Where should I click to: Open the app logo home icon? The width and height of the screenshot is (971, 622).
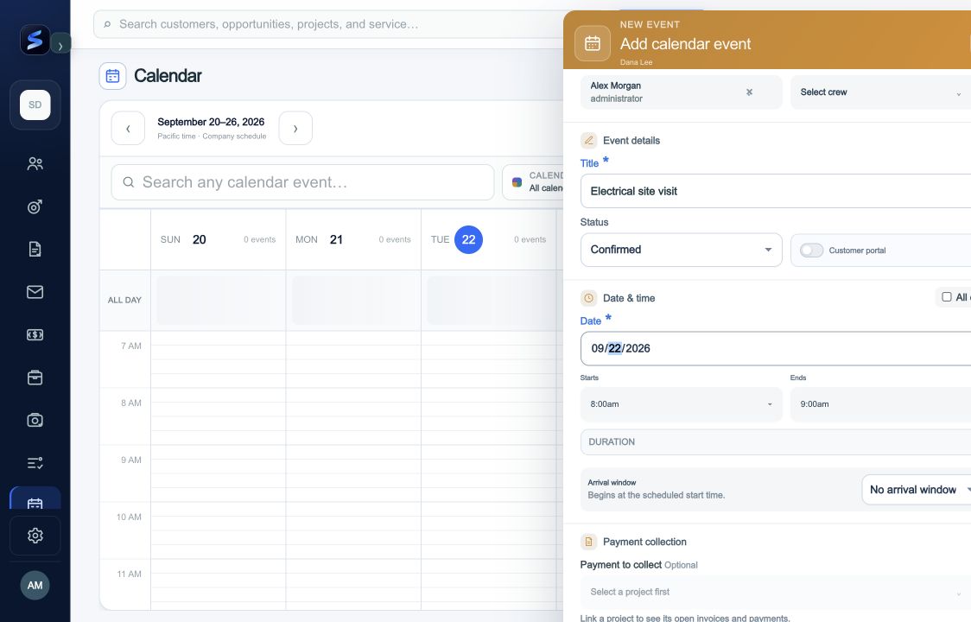35,40
